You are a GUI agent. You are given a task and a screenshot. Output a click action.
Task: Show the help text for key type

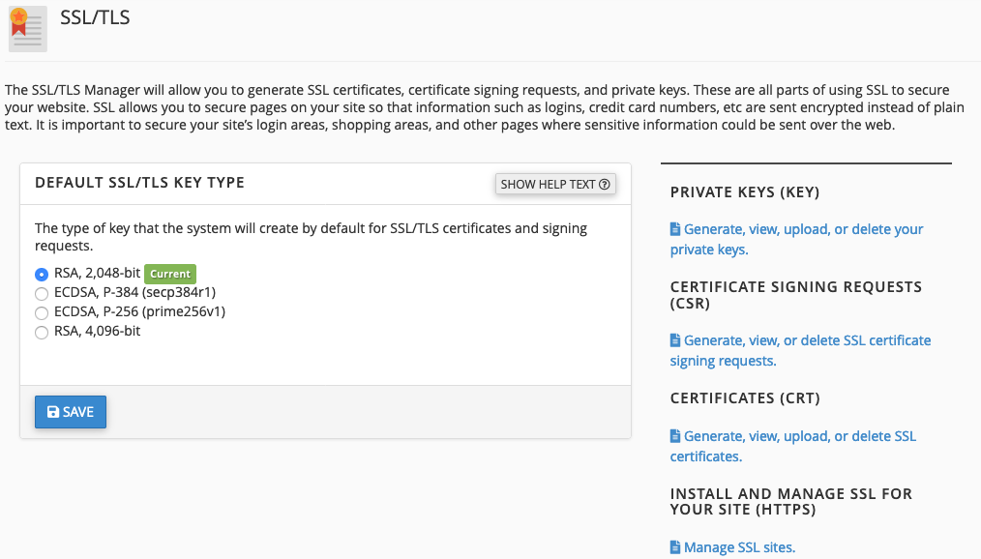coord(555,185)
